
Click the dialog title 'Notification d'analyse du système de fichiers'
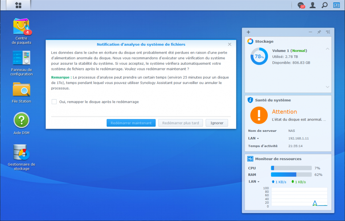tap(141, 44)
